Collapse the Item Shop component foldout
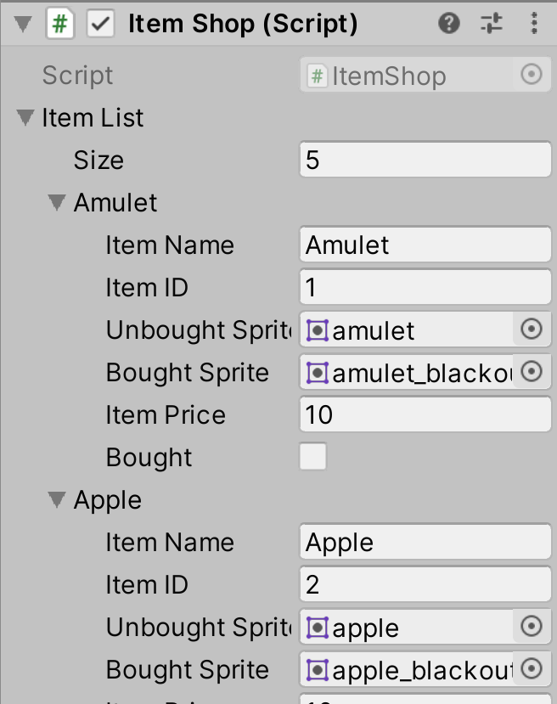557x704 pixels. 22,24
